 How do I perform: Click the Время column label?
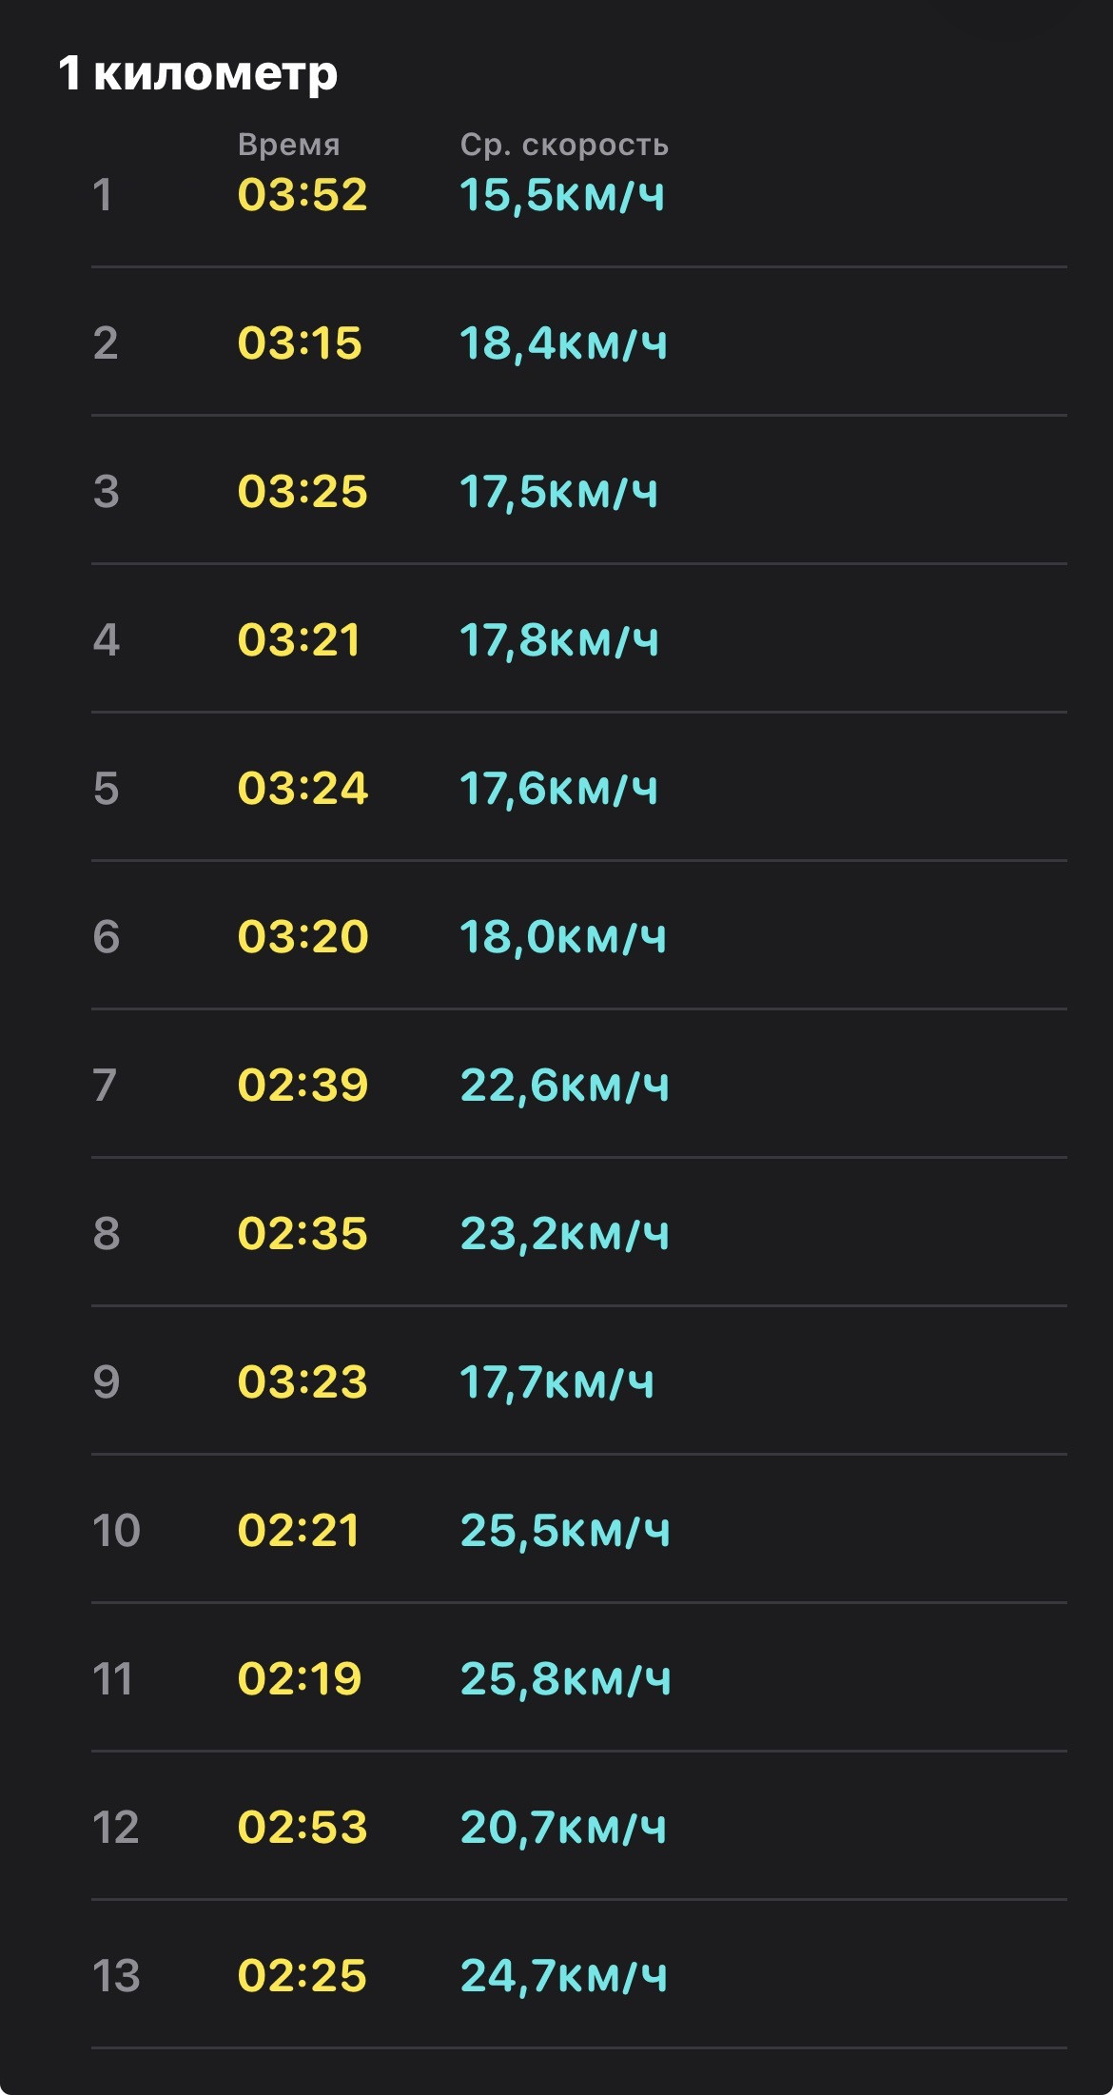(x=288, y=145)
